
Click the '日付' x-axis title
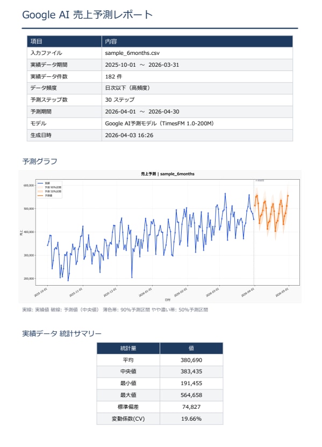click(168, 300)
